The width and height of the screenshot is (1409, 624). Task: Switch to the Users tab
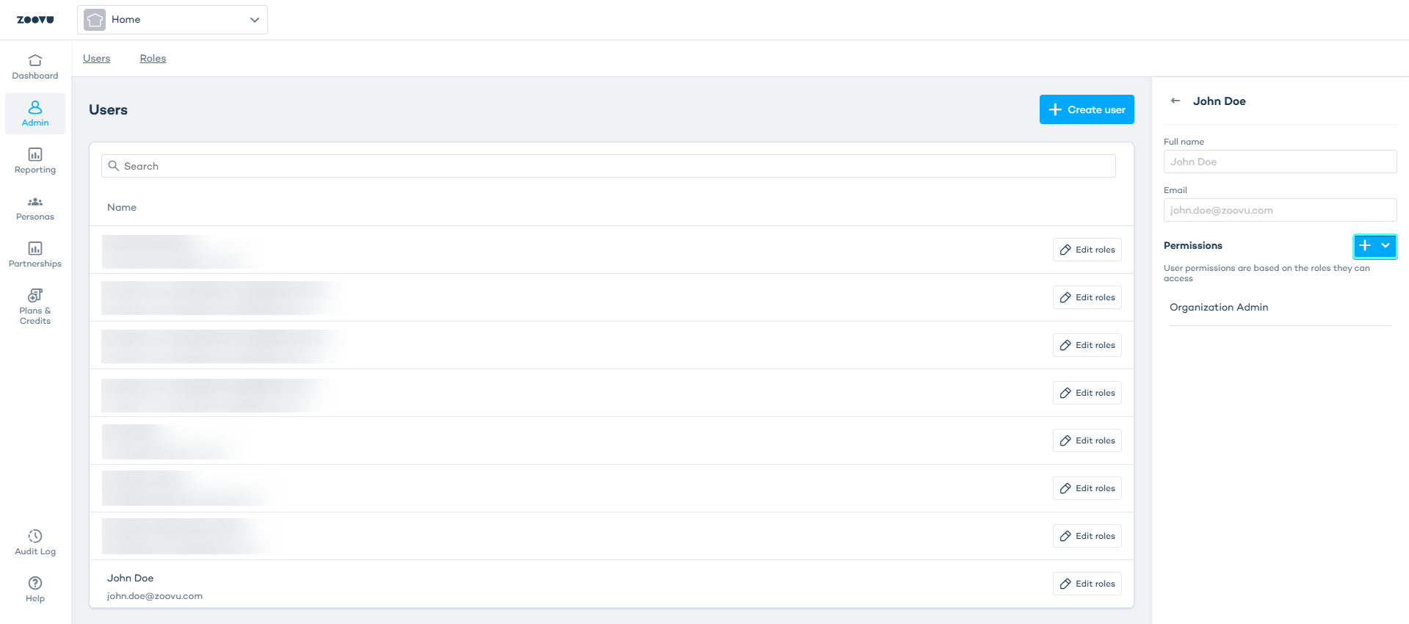pyautogui.click(x=96, y=59)
